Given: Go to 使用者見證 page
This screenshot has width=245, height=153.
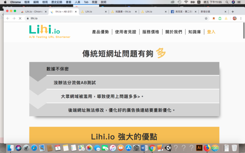Looking at the screenshot, I should [125, 32].
